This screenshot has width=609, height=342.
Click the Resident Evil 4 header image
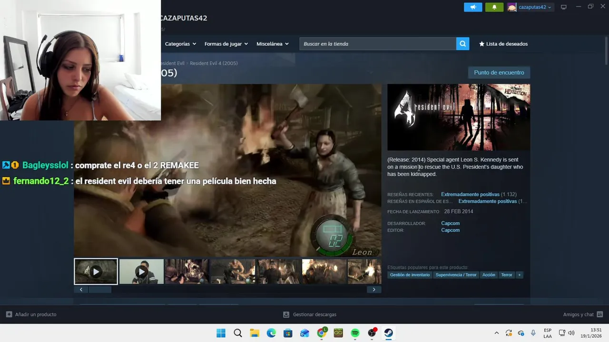(x=459, y=117)
